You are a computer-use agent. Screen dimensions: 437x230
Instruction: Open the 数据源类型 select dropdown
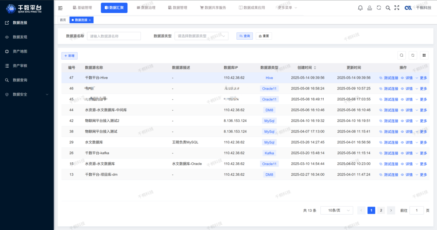click(201, 36)
